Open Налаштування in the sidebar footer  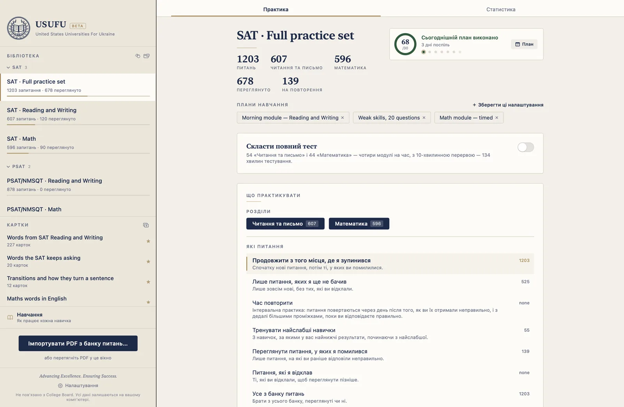point(78,386)
